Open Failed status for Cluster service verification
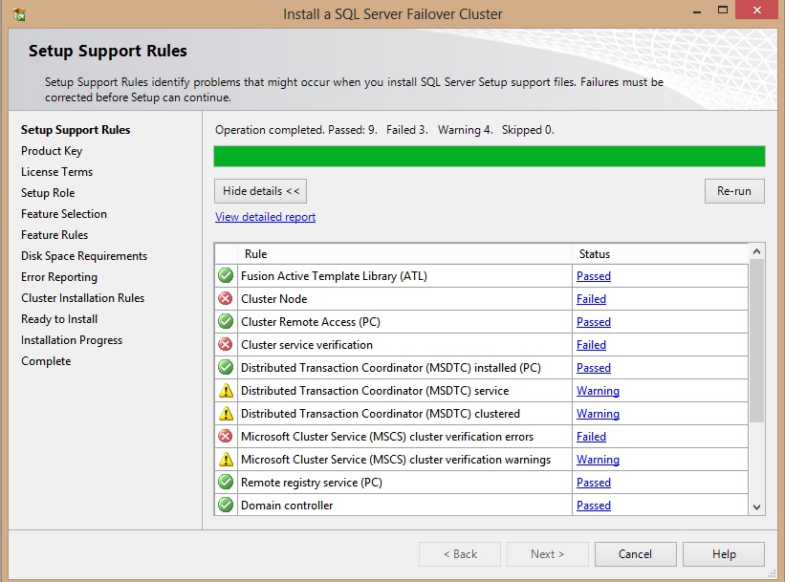 [591, 345]
